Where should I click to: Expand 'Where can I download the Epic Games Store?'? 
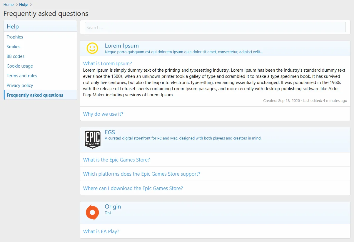133,188
